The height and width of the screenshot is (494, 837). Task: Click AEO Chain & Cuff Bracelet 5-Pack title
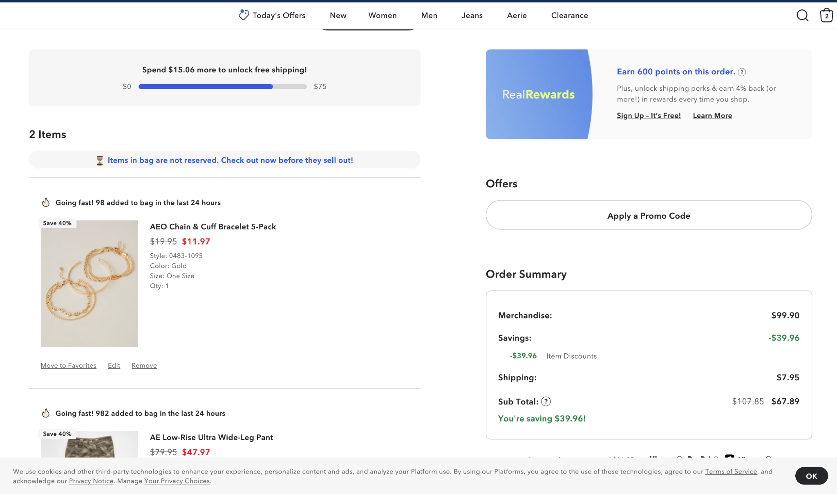coord(213,227)
